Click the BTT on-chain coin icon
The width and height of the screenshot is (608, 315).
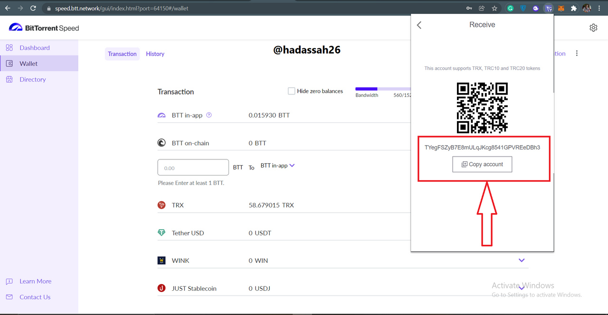(x=161, y=143)
